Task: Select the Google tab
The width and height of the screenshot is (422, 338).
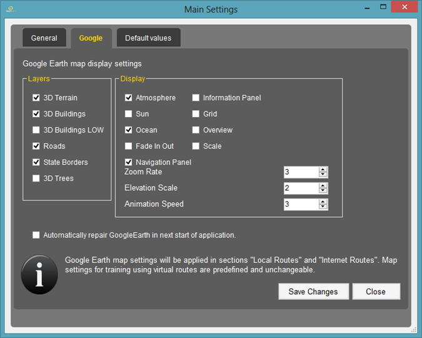Action: pos(91,38)
